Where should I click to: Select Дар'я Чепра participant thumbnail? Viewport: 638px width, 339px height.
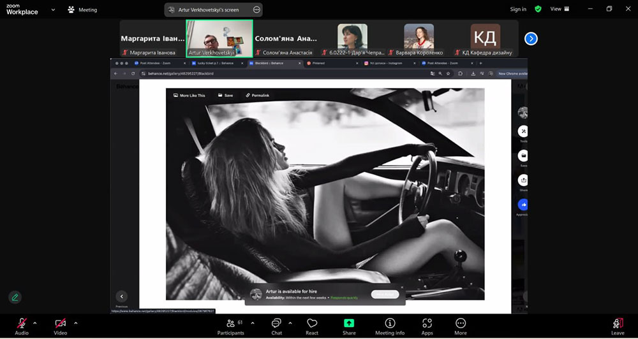pyautogui.click(x=352, y=39)
